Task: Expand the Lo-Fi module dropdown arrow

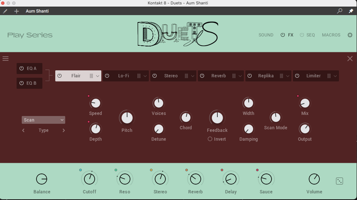Action: click(145, 76)
